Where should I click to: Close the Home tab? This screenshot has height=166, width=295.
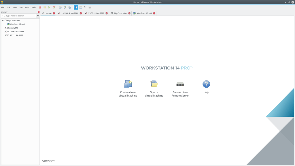point(54,13)
